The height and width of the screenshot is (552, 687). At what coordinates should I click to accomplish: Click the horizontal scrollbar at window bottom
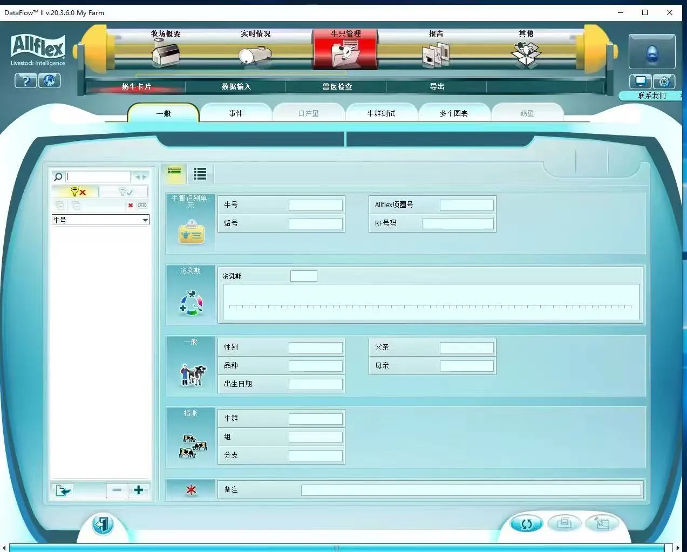(337, 548)
